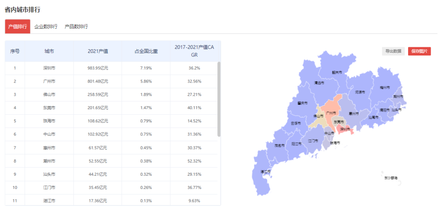Screen dimensions: 443x211
Task: Open the 产品数排行 tab
Action: pyautogui.click(x=76, y=27)
